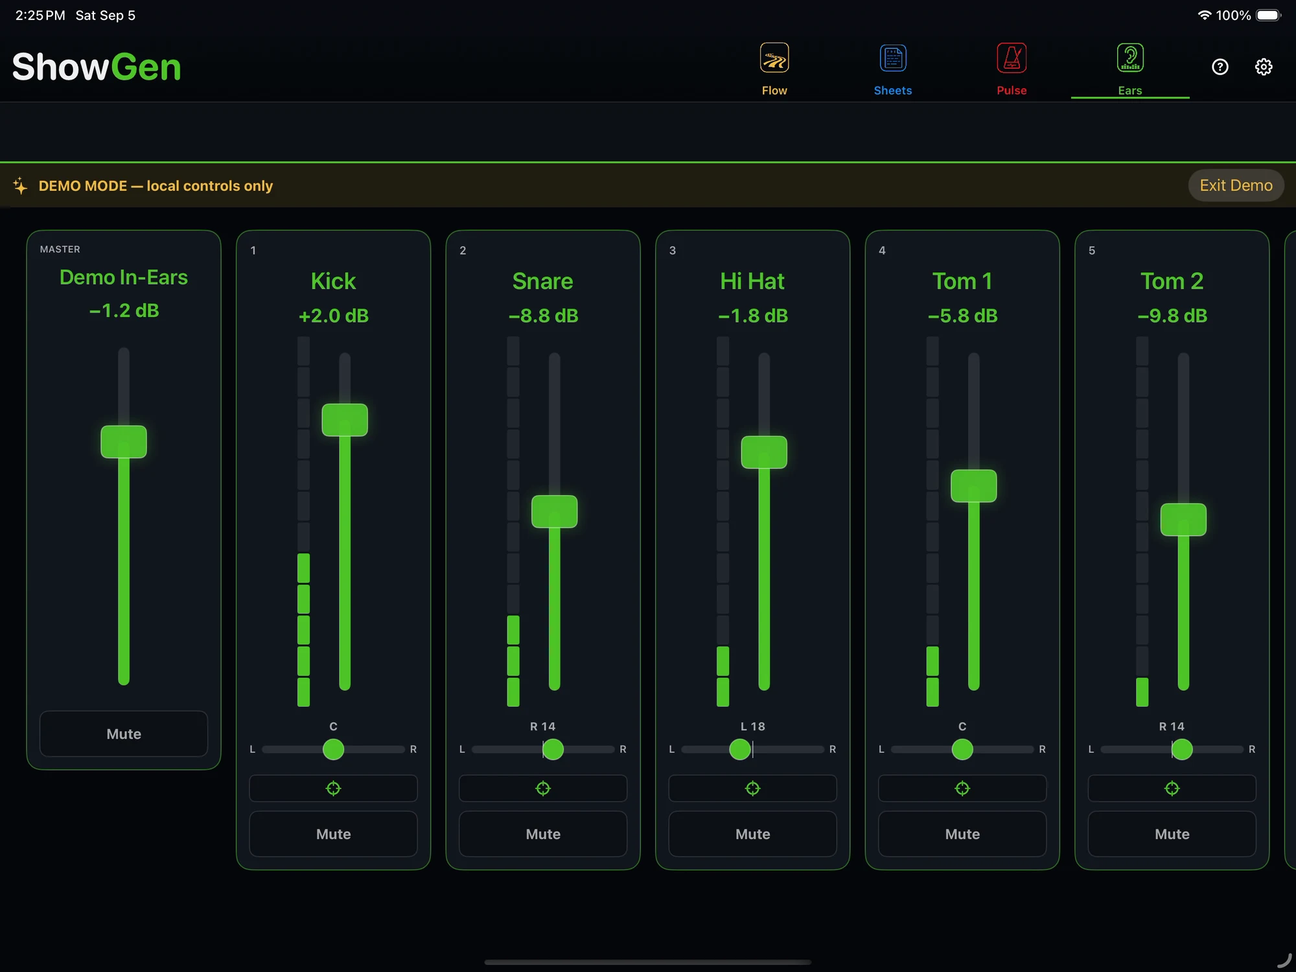Click the Demo In-Ears mix name

[x=124, y=277]
